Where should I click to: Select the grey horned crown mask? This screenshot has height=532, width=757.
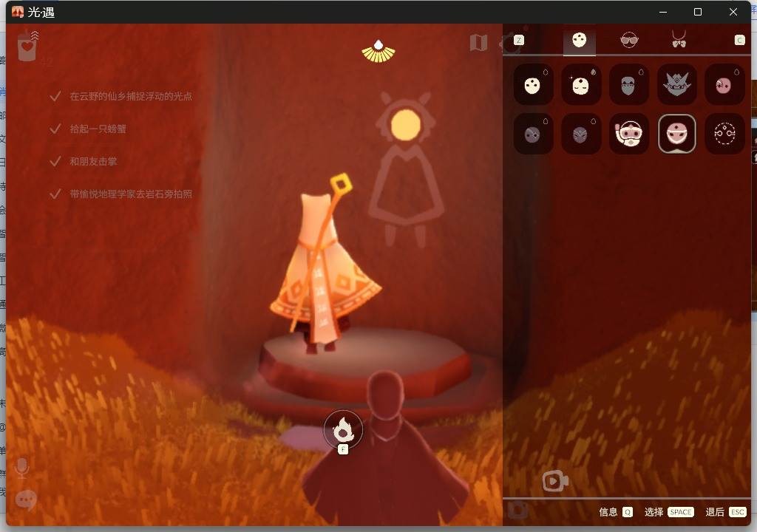[x=677, y=85]
